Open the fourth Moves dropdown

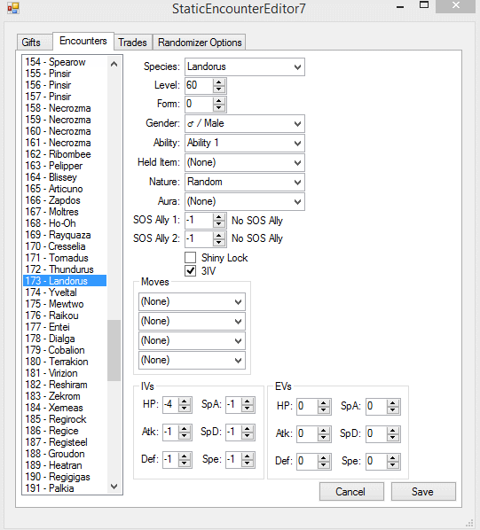[192, 361]
